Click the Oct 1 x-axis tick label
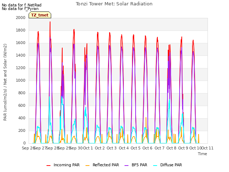The image size is (229, 172). point(88,148)
